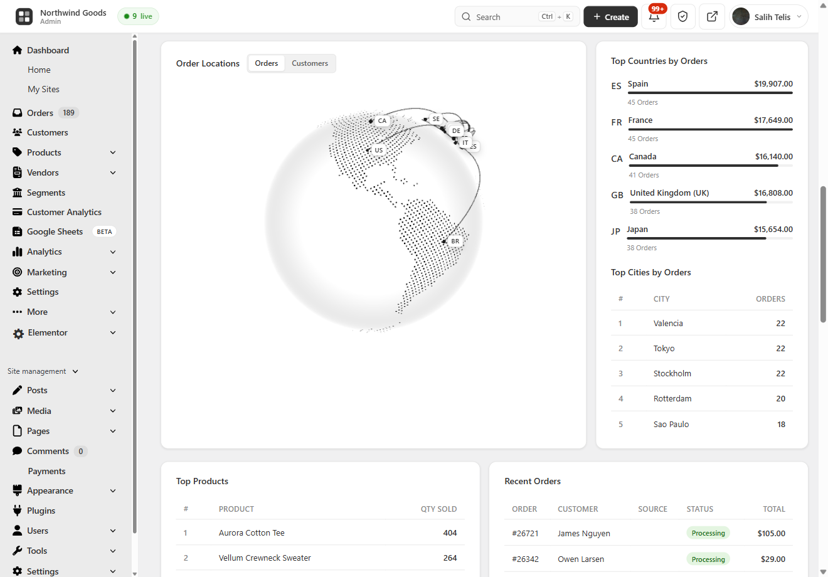The height and width of the screenshot is (577, 828).
Task: Click the Users person icon
Action: (18, 531)
